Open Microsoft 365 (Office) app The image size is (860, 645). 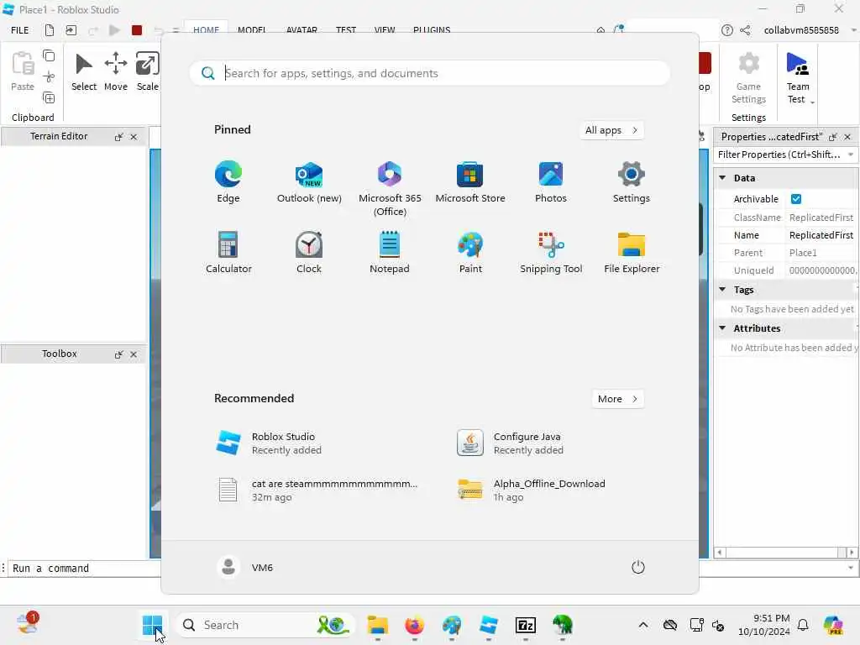390,189
